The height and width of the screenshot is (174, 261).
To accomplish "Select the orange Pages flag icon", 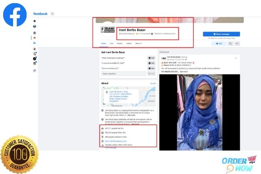I will 35,38.
